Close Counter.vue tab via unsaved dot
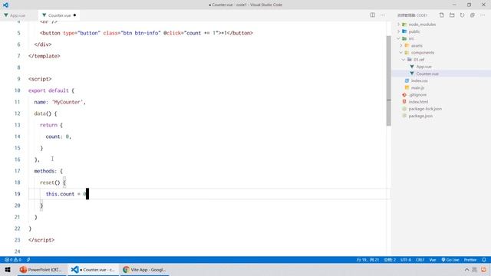This screenshot has width=491, height=276. (x=74, y=15)
